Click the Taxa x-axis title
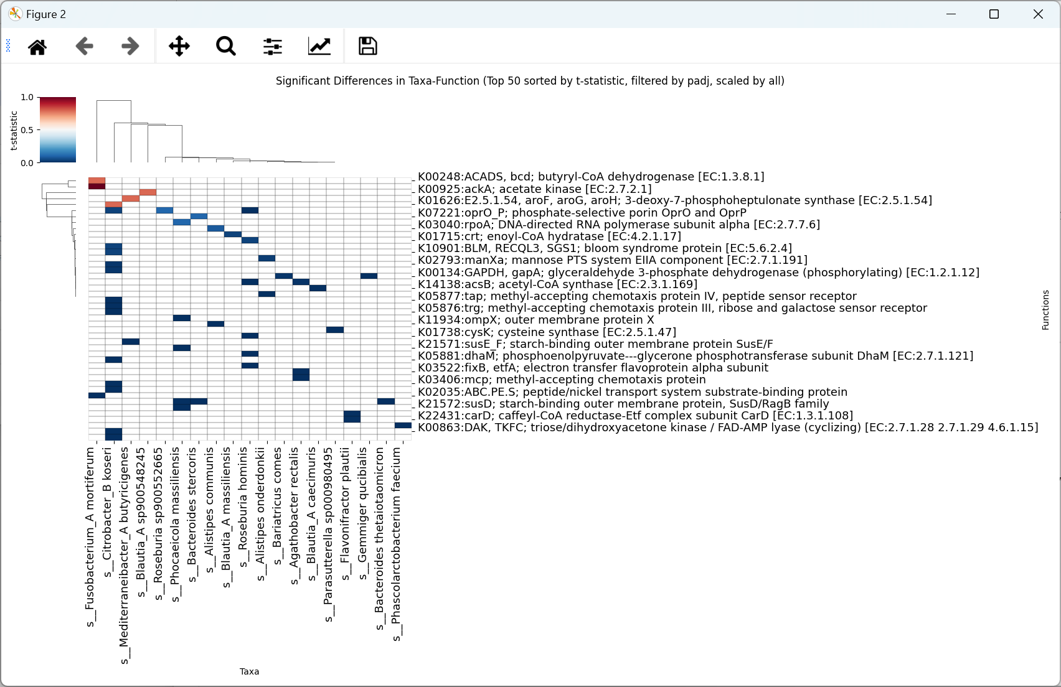The image size is (1061, 687). (x=249, y=671)
